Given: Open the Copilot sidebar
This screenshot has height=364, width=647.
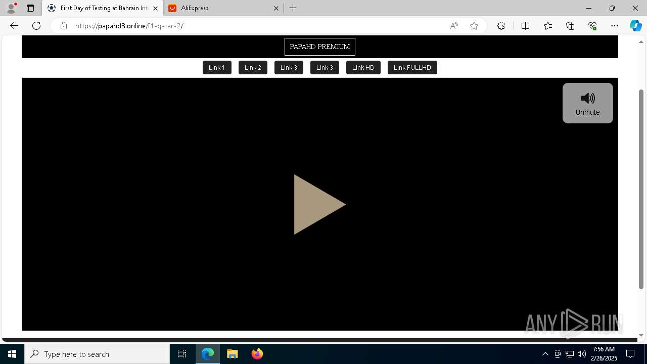Looking at the screenshot, I should (x=635, y=26).
